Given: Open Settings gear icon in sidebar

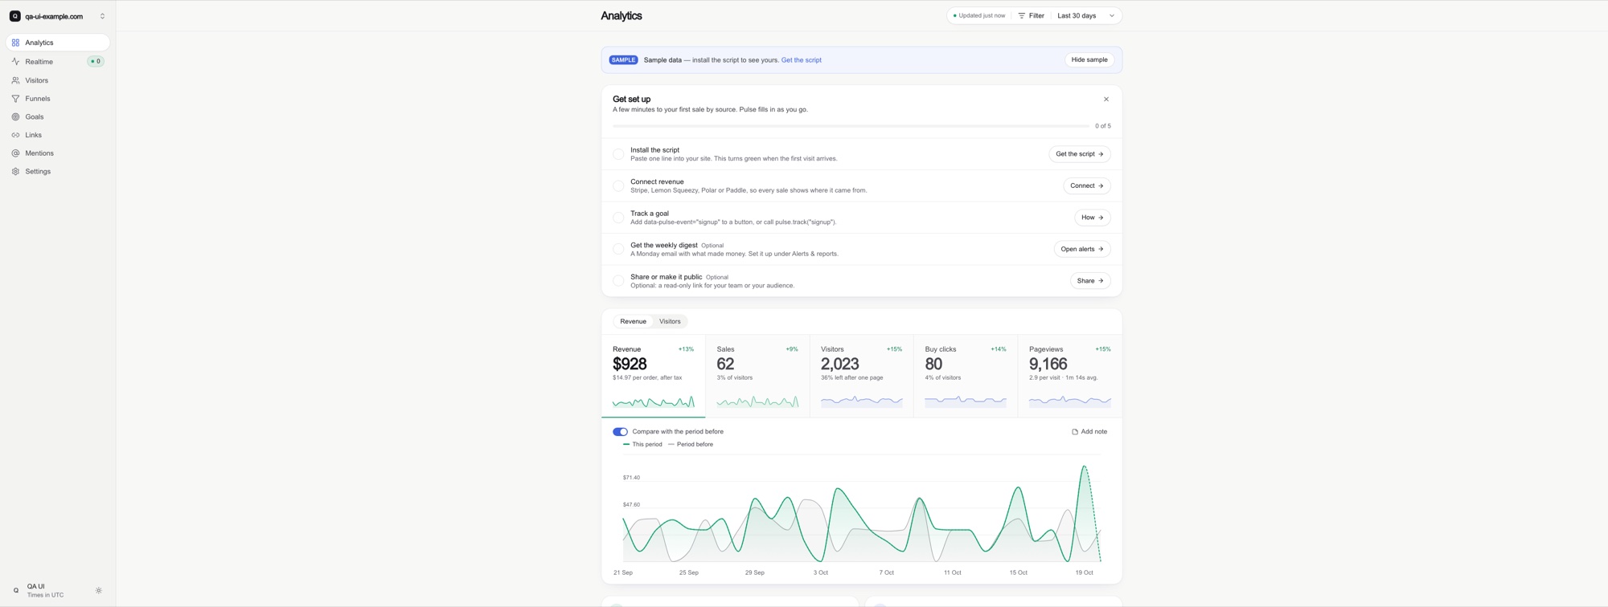Looking at the screenshot, I should pyautogui.click(x=15, y=172).
